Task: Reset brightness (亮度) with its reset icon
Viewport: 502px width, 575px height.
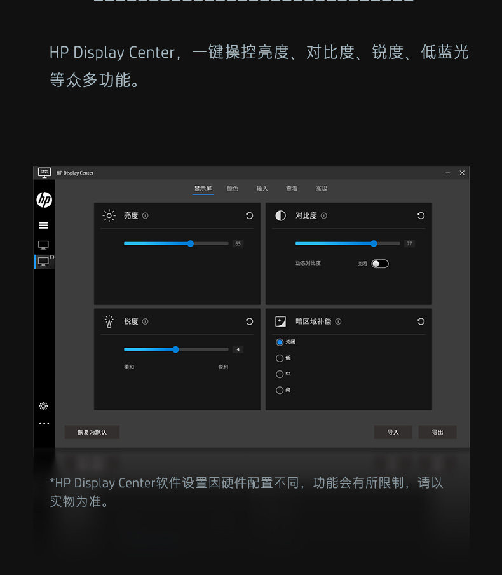Action: click(249, 215)
